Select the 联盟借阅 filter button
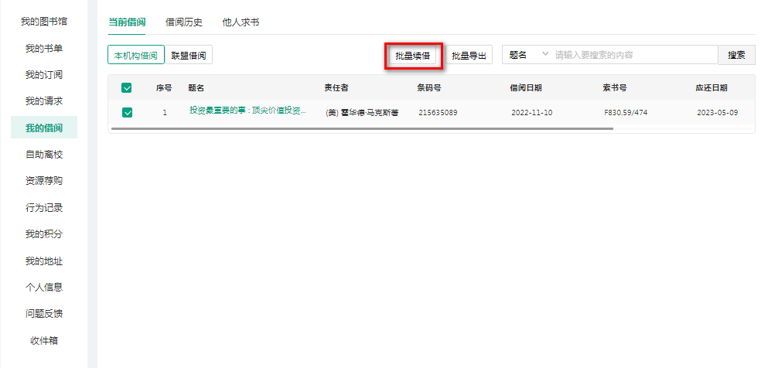 tap(189, 55)
